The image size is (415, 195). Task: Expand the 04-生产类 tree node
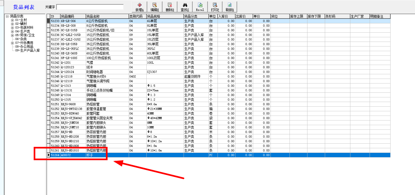tap(12, 31)
